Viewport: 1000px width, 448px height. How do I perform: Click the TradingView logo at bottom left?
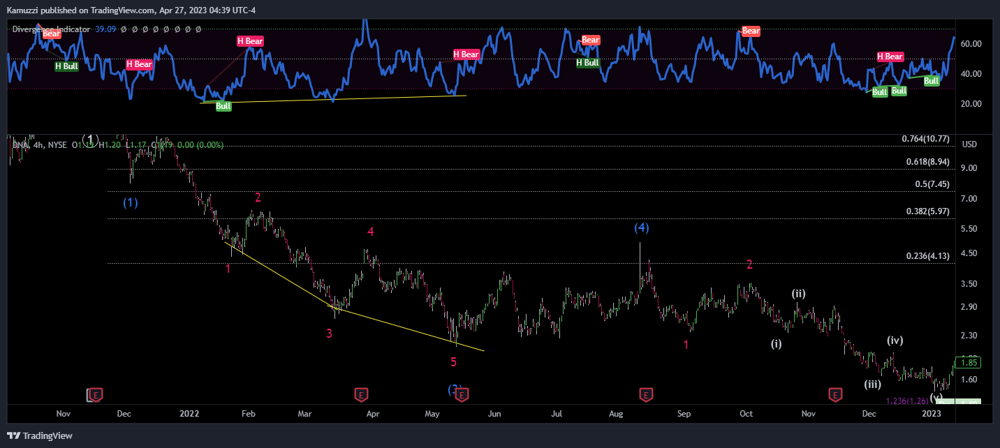pyautogui.click(x=39, y=436)
